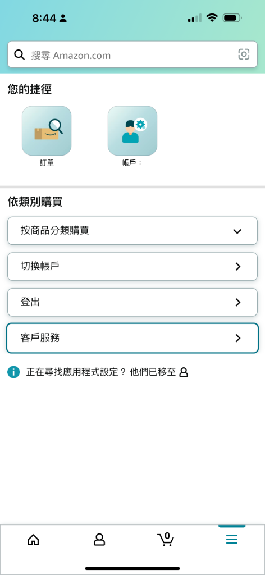Screen dimensions: 265x575
Task: Expand 按商品分類購買 dropdown chevron
Action: 237,231
